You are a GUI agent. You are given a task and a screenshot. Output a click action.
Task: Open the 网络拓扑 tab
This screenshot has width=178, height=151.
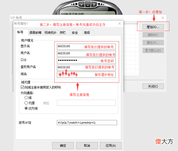[50, 33]
